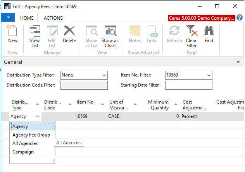This screenshot has height=172, width=245.
Task: Open the application menu blue dropdown button
Action: tap(8, 18)
